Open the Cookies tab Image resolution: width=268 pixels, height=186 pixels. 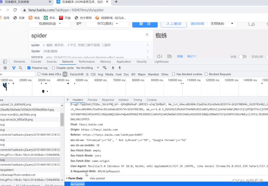152,100
